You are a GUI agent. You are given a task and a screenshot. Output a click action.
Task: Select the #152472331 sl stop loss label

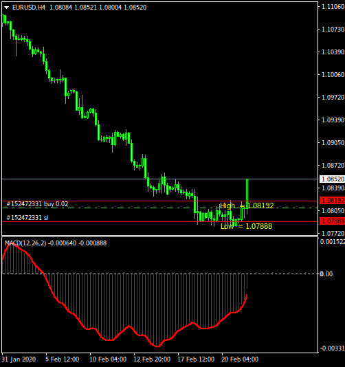[x=27, y=218]
